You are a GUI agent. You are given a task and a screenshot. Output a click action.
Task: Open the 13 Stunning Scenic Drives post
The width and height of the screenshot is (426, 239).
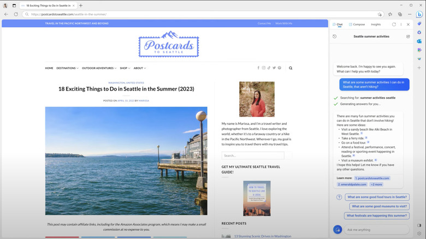263,236
